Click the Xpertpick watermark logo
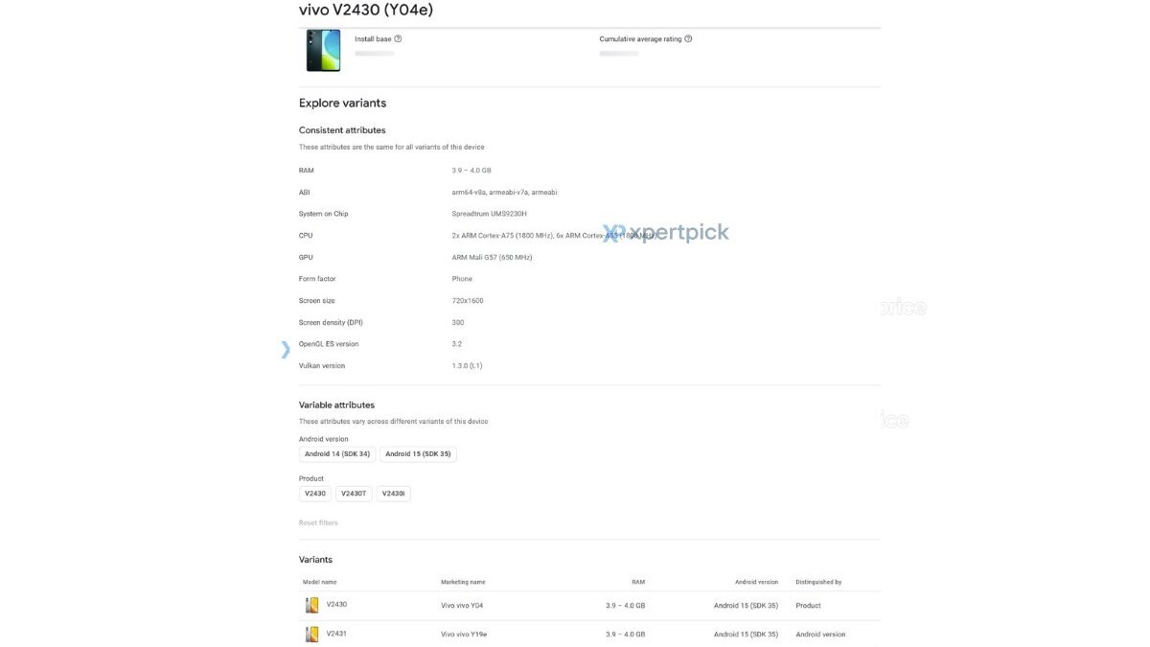This screenshot has width=1150, height=647. point(666,233)
